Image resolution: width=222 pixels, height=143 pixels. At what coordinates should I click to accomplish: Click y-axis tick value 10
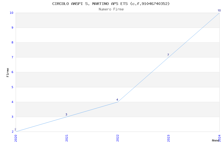coord(11,13)
